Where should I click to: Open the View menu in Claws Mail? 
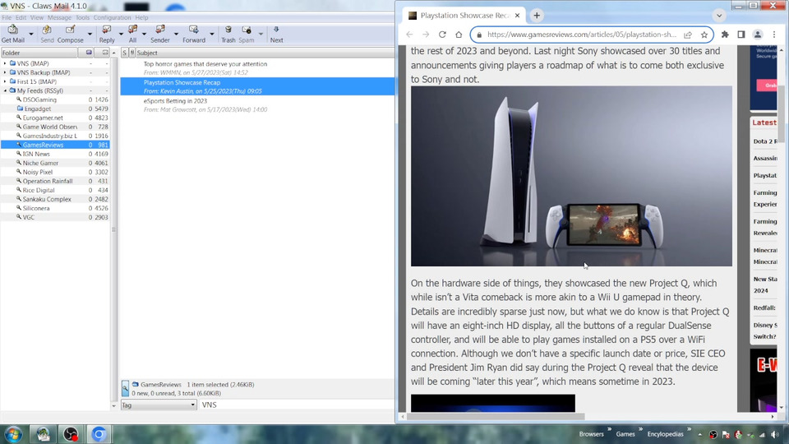click(37, 17)
